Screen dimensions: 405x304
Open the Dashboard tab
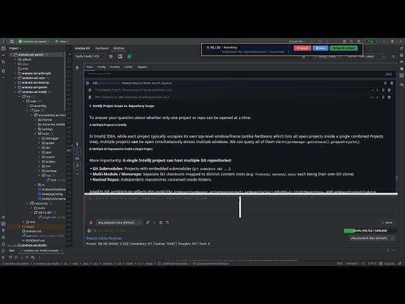coord(102,48)
